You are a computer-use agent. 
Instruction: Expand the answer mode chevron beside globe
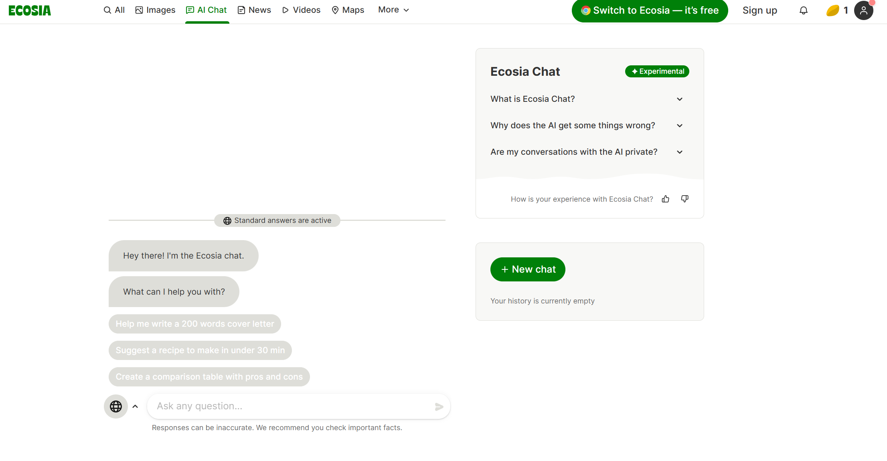[136, 406]
